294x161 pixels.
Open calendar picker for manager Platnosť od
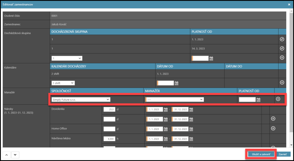[258, 100]
